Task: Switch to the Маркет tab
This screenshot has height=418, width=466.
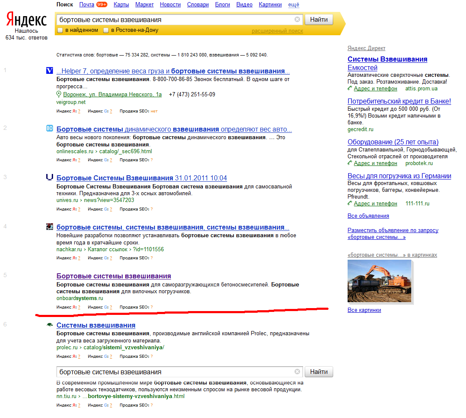Action: (144, 5)
